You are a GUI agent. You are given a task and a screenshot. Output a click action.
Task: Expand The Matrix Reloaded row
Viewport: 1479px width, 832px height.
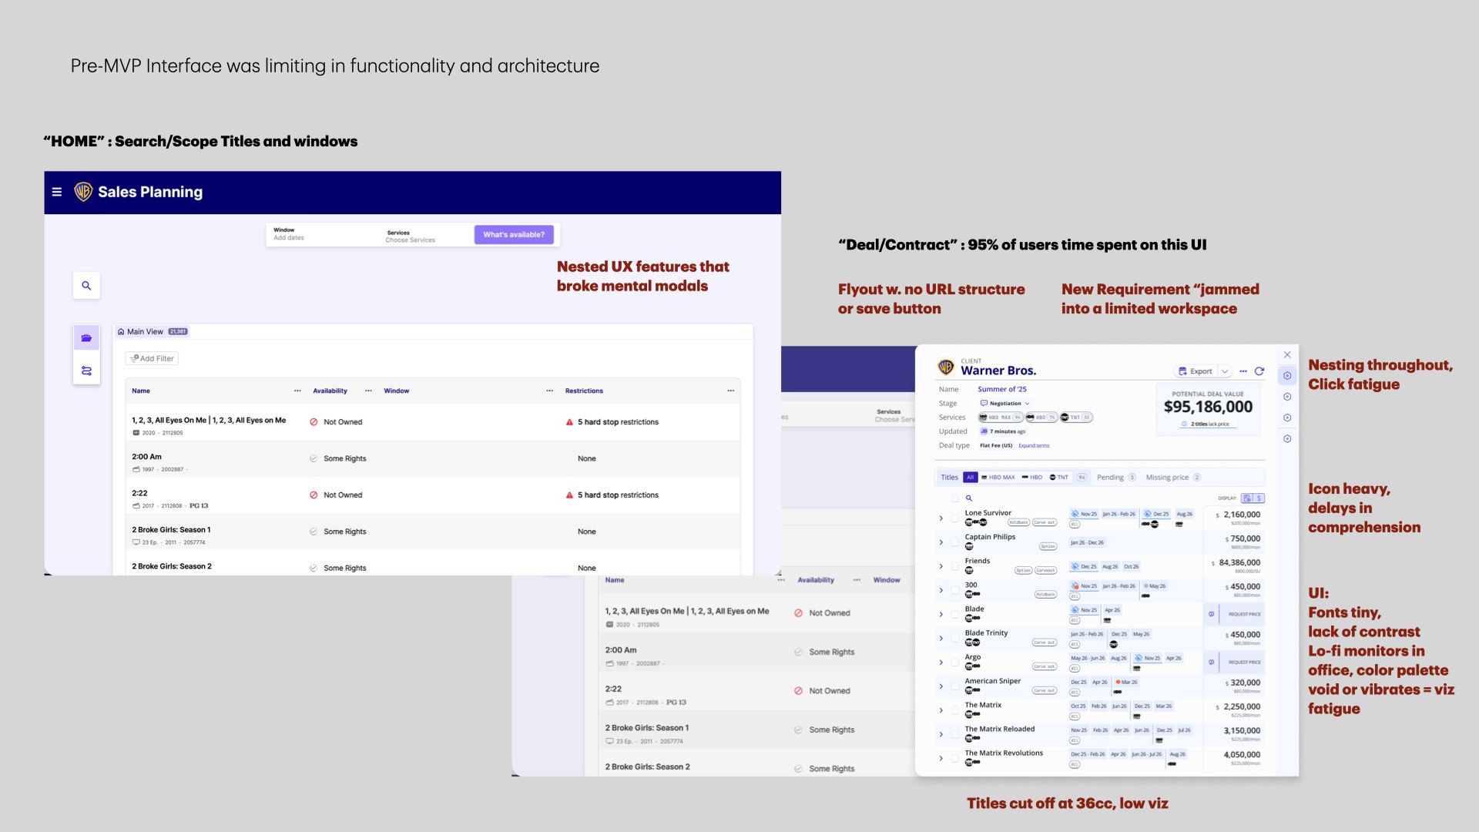[x=941, y=734]
